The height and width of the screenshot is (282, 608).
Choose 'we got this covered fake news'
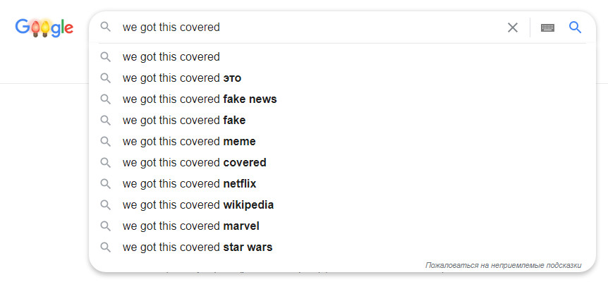tap(342, 99)
